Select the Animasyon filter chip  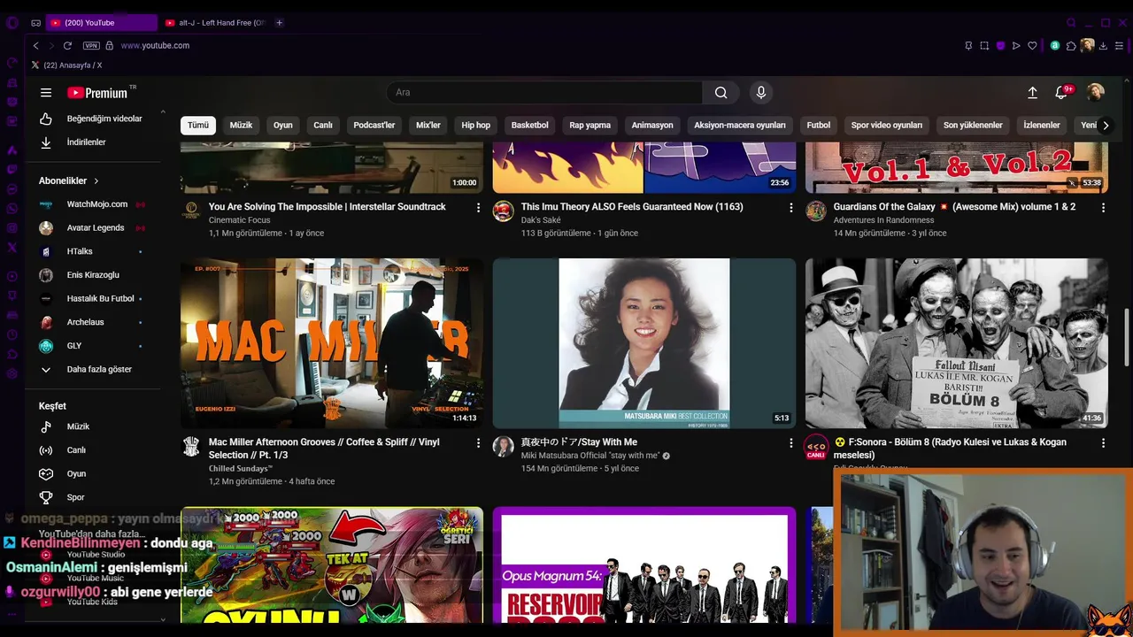pyautogui.click(x=652, y=125)
